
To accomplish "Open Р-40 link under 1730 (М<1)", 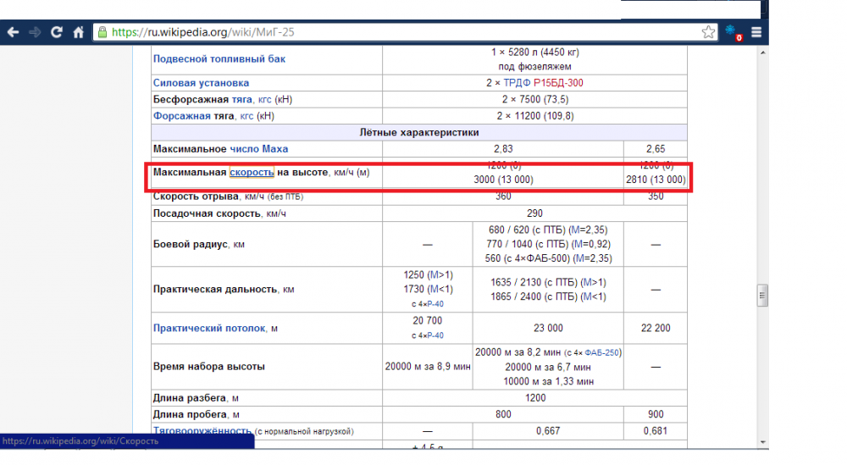I will (435, 304).
